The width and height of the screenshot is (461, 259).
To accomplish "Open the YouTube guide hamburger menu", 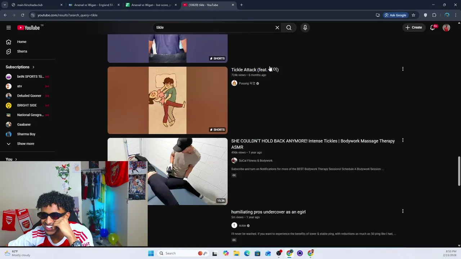I will pyautogui.click(x=9, y=27).
